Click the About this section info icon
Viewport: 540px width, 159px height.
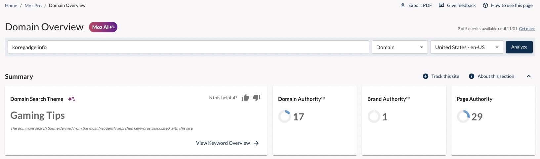[472, 76]
